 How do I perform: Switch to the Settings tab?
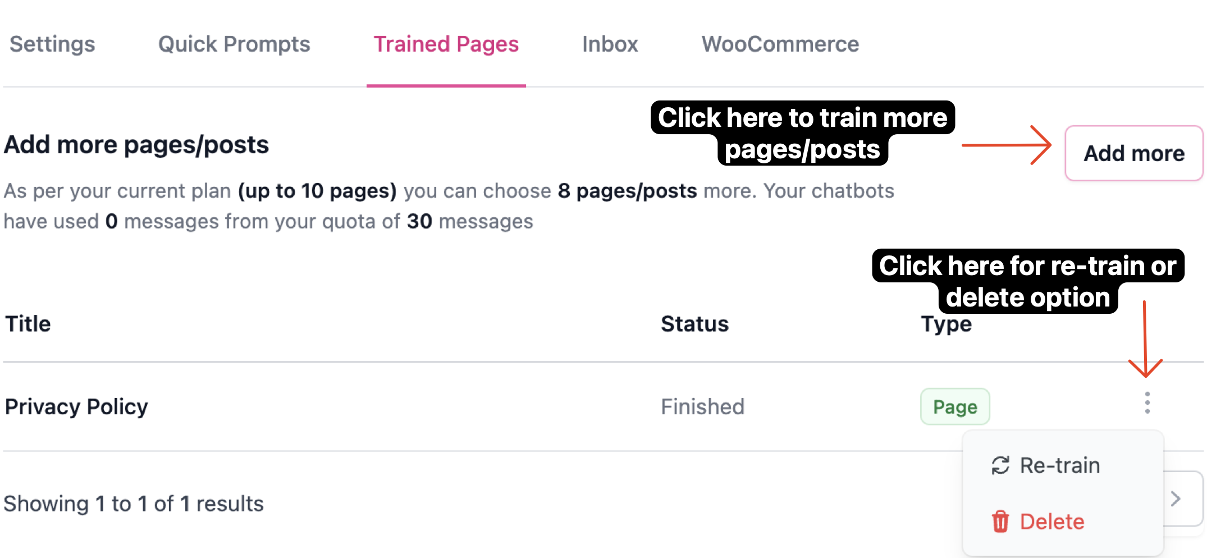coord(53,44)
